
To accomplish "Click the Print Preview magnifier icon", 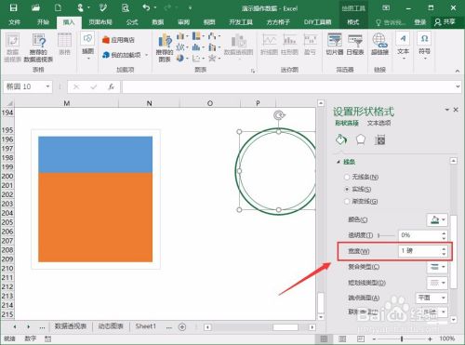I will [126, 7].
